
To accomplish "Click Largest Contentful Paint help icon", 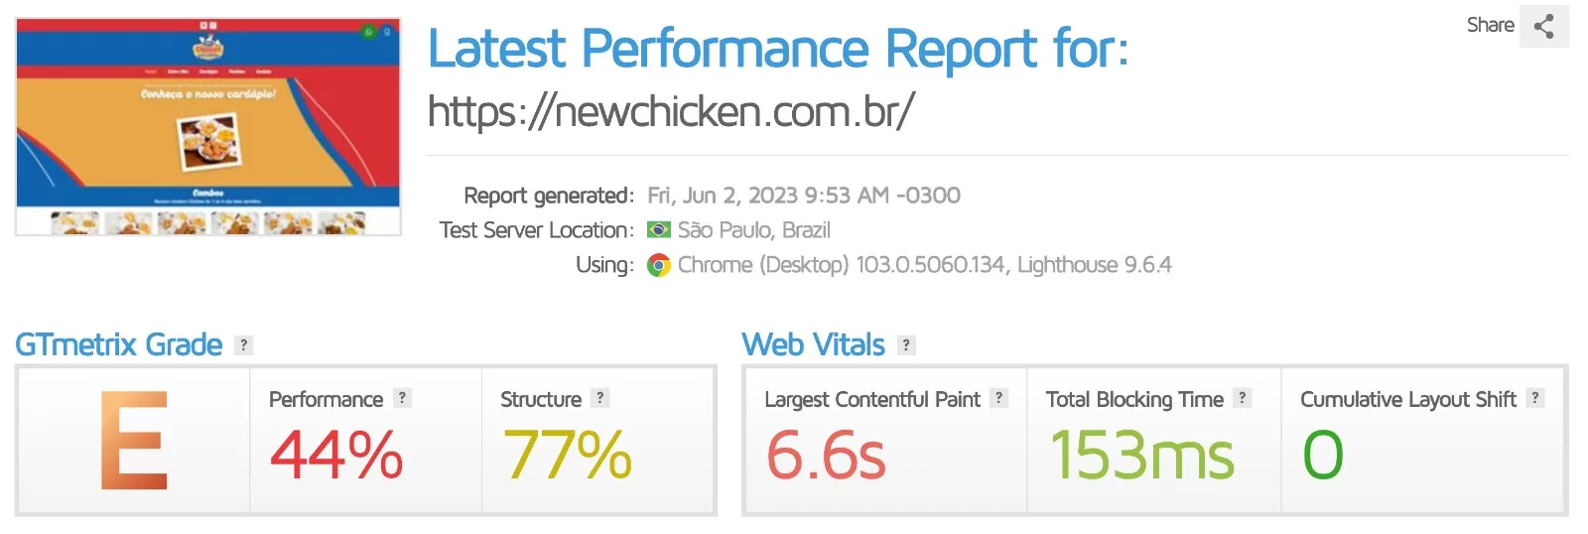I will click(999, 398).
